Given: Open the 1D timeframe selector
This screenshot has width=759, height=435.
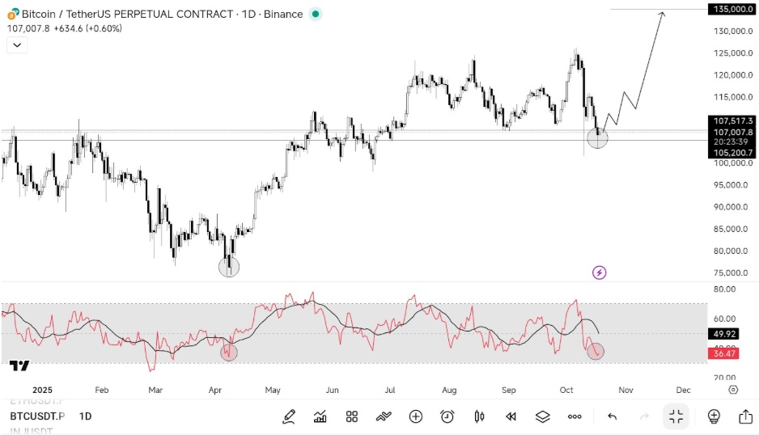Looking at the screenshot, I should click(85, 416).
